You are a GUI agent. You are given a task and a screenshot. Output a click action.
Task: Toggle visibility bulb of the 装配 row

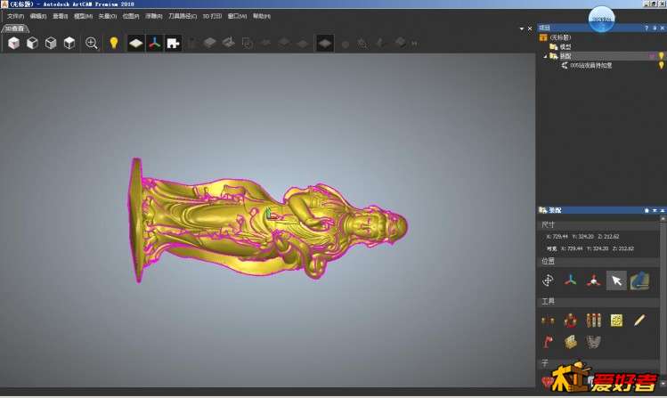tap(662, 56)
